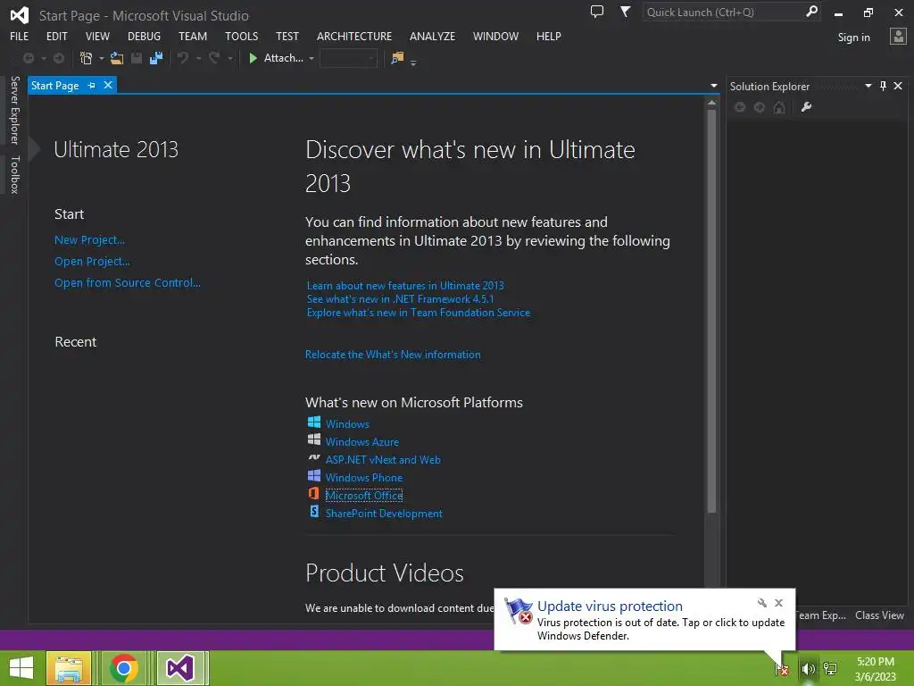Click the New Project link
This screenshot has width=914, height=686.
click(89, 239)
